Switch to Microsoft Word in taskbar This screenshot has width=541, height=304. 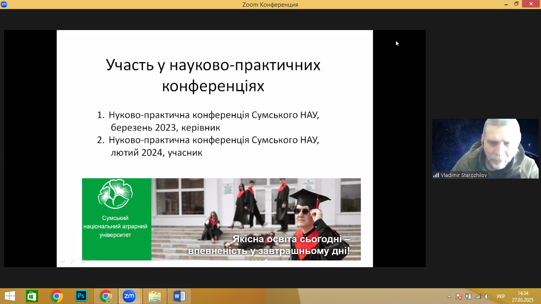point(179,296)
